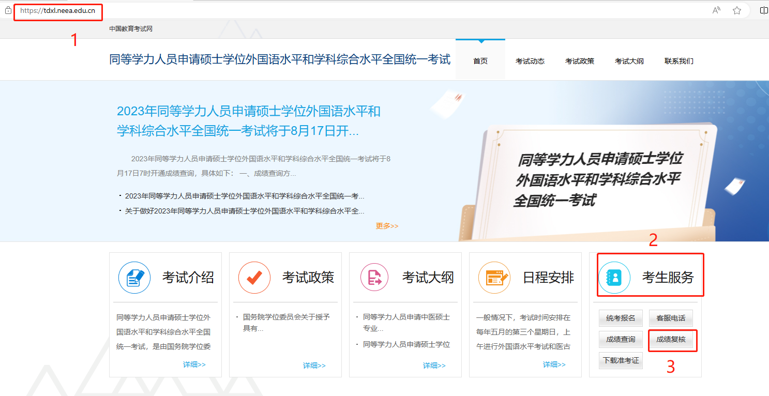Viewport: 769px width, 396px height.
Task: Click the red checkmark 考试政策 icon
Action: [x=254, y=278]
